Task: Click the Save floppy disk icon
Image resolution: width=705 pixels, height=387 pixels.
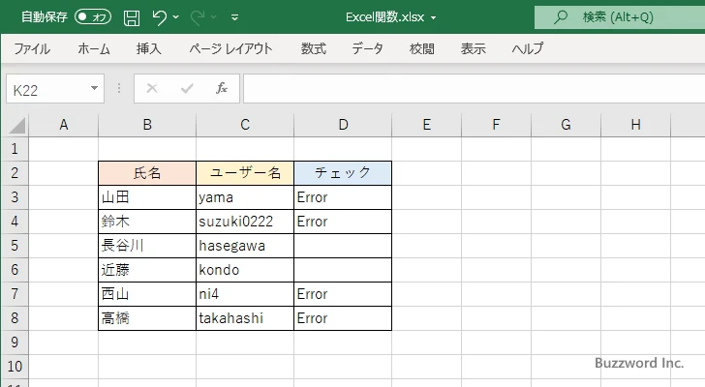Action: 132,17
